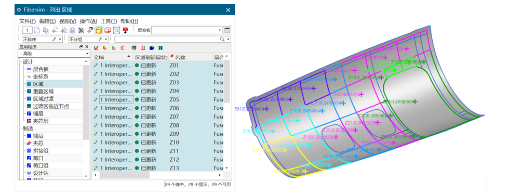Image resolution: width=508 pixels, height=193 pixels.
Task: Click the grid hash icon above the list
Action: click(134, 48)
